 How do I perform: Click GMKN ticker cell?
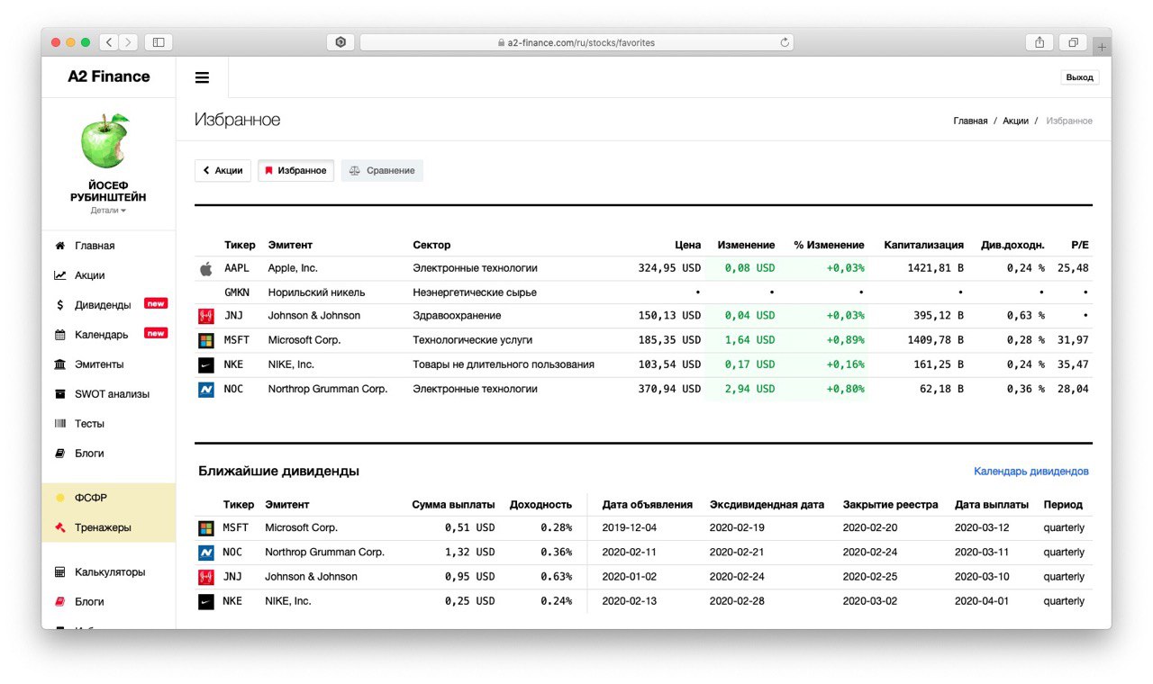[237, 292]
